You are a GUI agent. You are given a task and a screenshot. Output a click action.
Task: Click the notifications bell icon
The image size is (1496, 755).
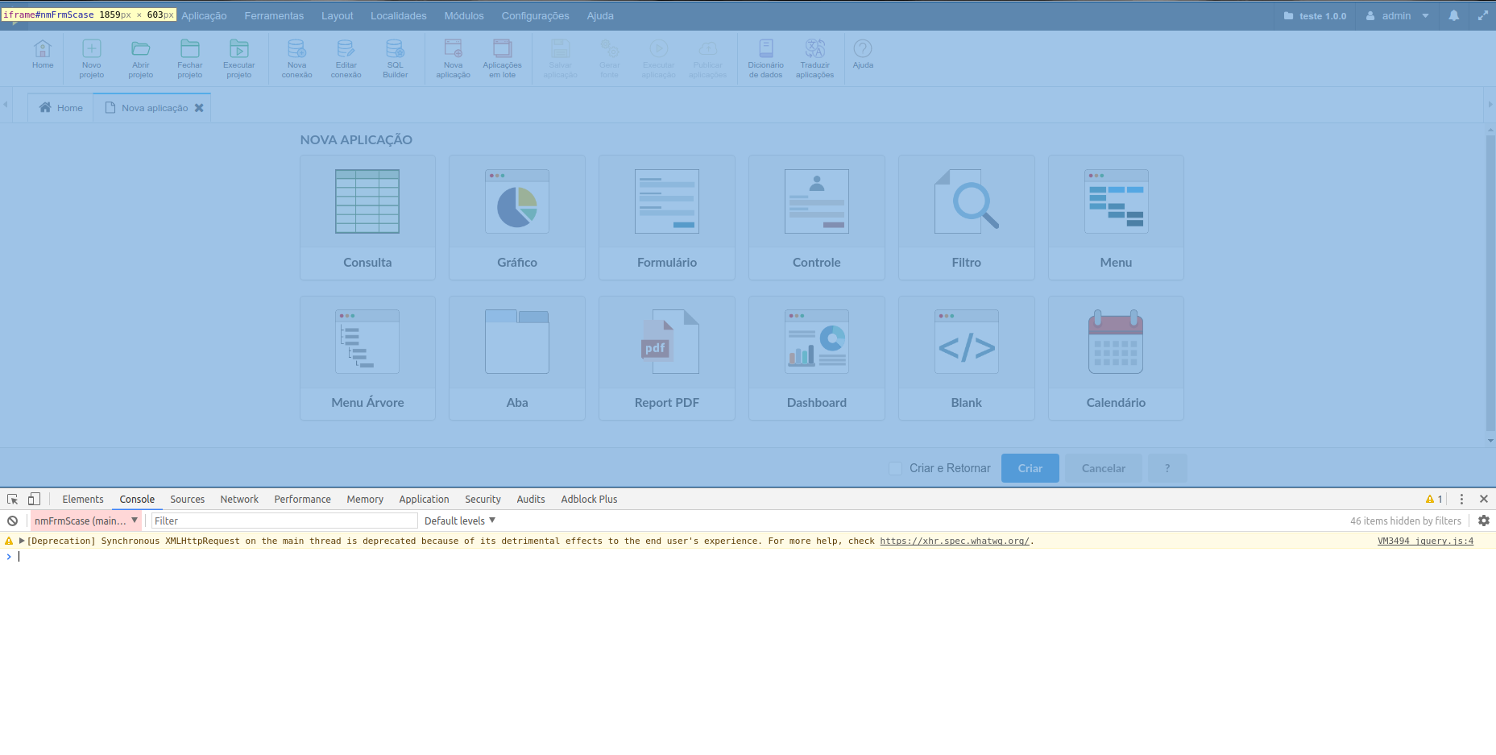pyautogui.click(x=1454, y=15)
